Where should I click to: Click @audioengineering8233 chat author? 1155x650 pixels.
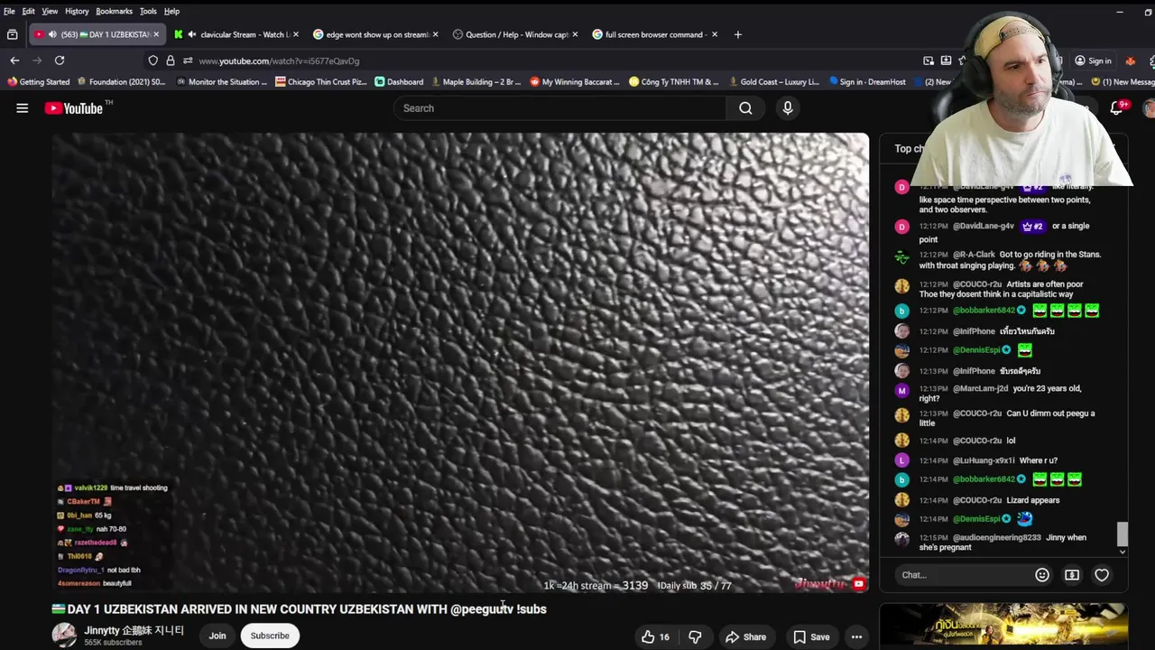[x=996, y=538]
